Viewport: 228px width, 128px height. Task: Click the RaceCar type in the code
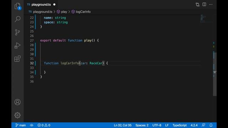[96, 63]
